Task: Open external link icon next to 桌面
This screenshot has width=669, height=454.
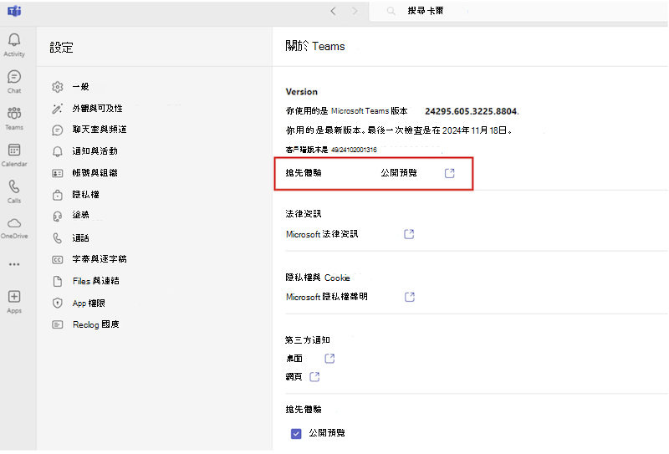Action: [x=329, y=358]
